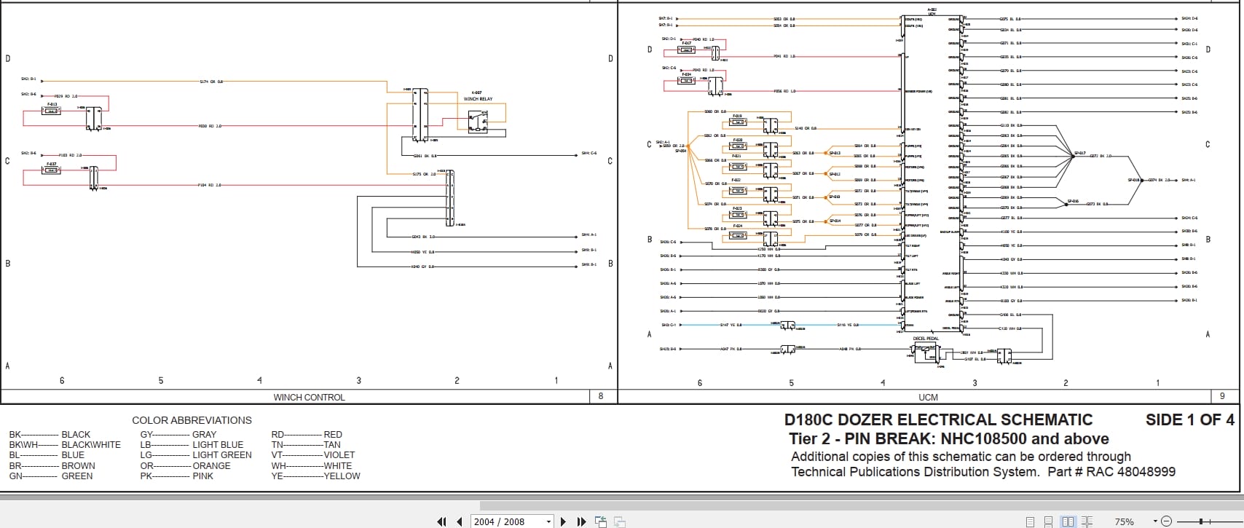Click the UCM sheet title label
This screenshot has width=1244, height=528.
(928, 397)
